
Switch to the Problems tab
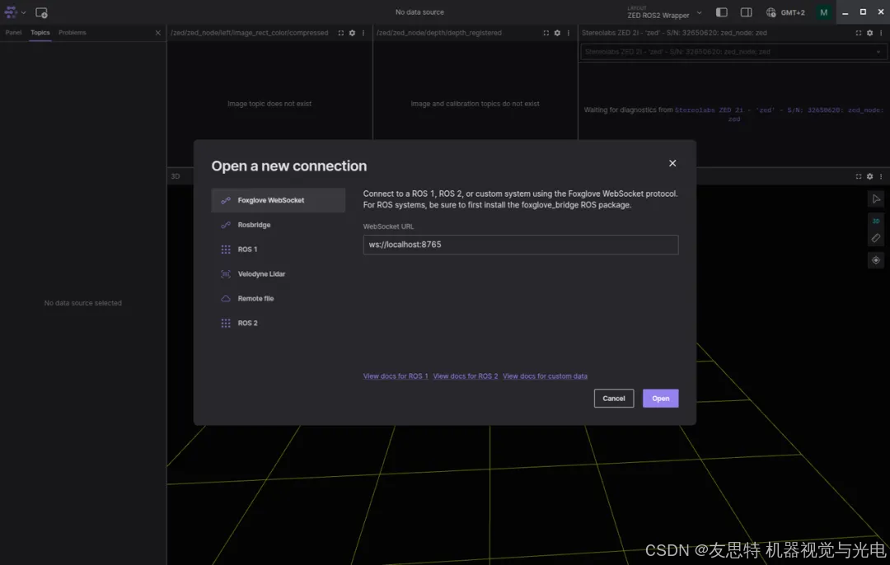(72, 32)
